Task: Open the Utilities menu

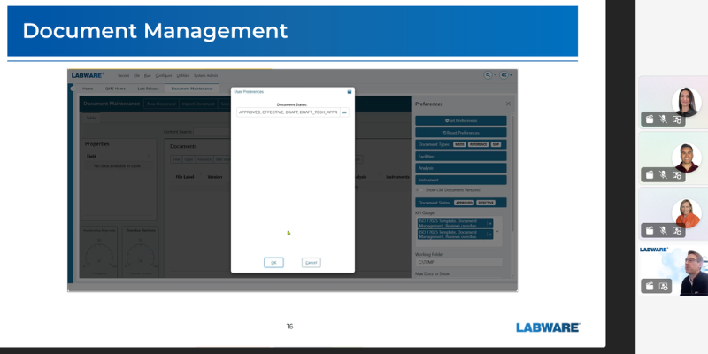Action: [x=183, y=75]
